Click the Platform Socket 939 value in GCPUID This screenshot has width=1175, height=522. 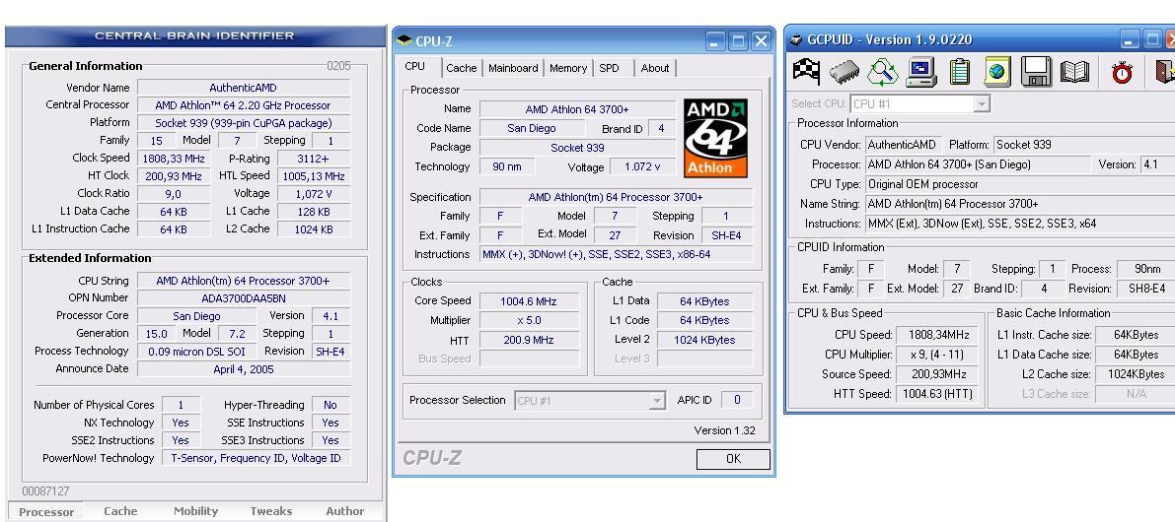point(1084,145)
